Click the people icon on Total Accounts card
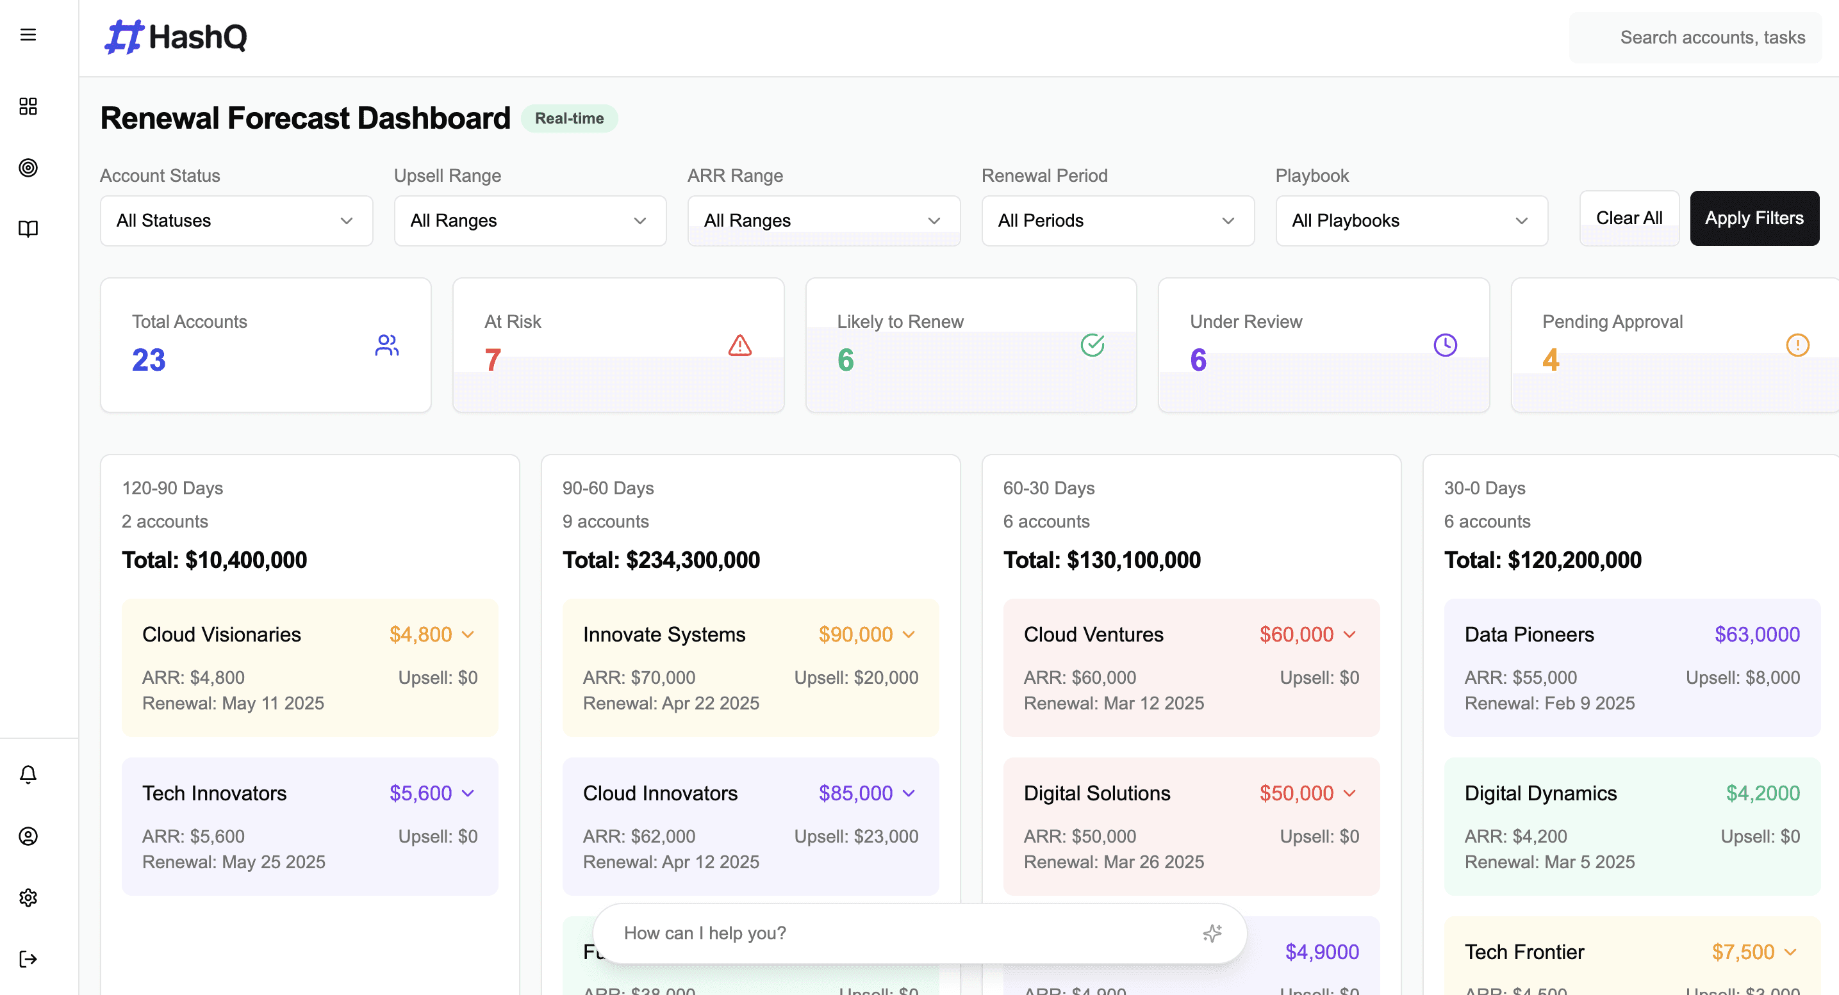Screen dimensions: 1839x995 pyautogui.click(x=387, y=345)
